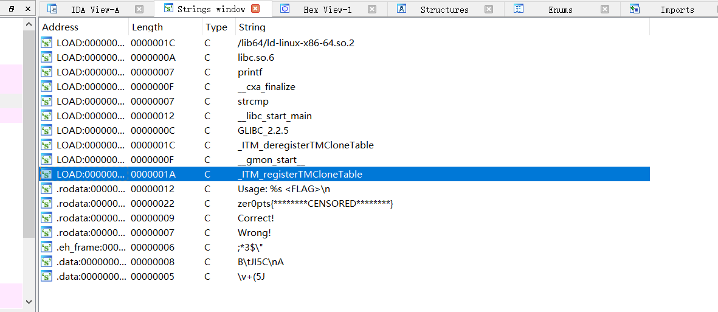Click the left panel float/restore button
Image resolution: width=718 pixels, height=312 pixels.
pos(12,9)
